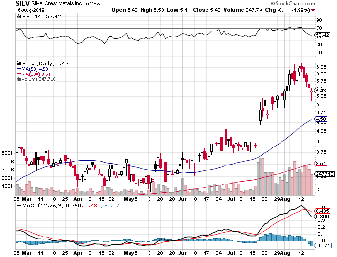Screen dimensions: 337x257
Task: Click the 30 RSI oversold scale label
Action: [x=319, y=45]
